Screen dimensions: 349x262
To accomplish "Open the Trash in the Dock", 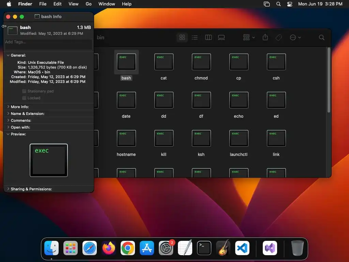I will tap(297, 248).
